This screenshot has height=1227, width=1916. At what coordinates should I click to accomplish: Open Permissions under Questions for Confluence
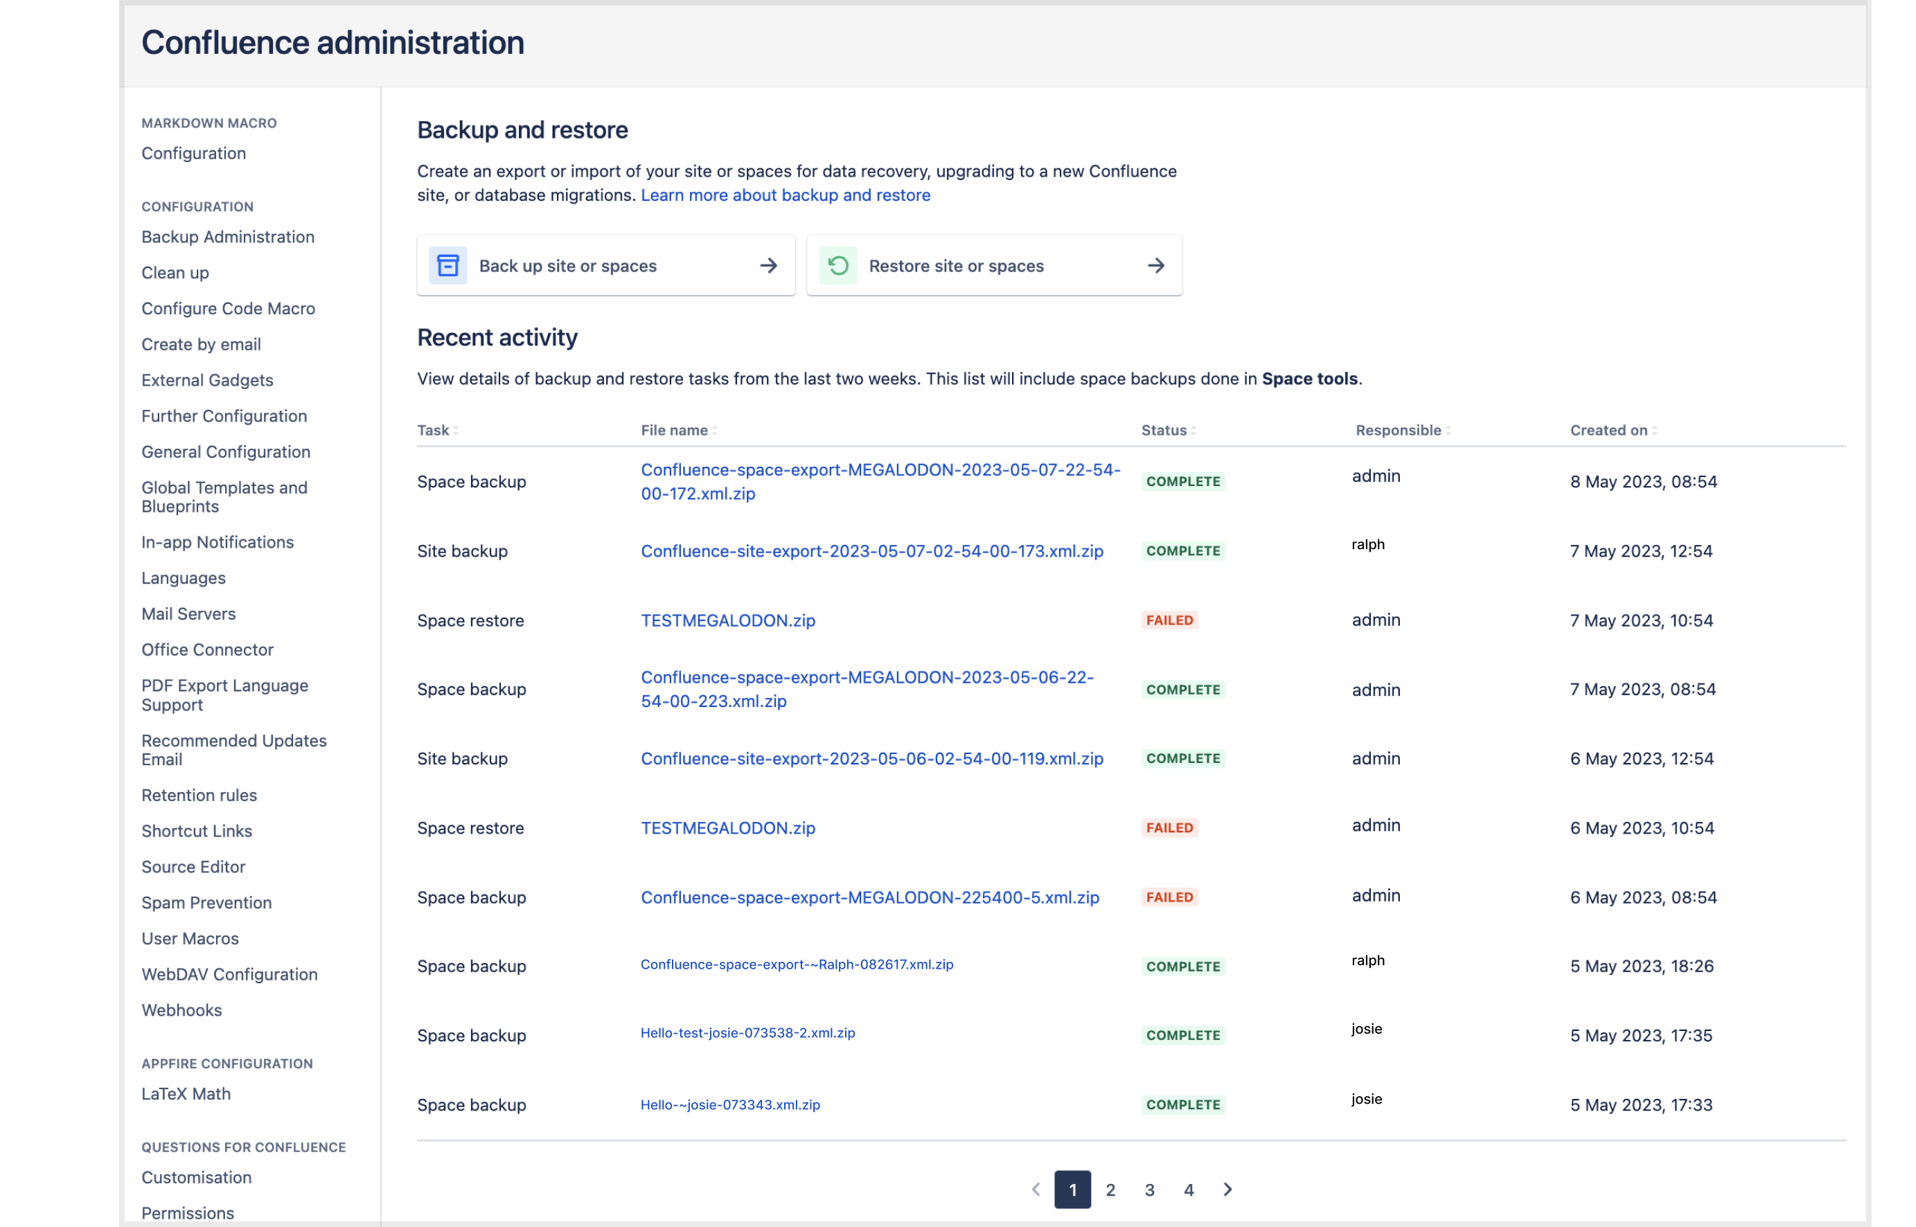point(187,1213)
